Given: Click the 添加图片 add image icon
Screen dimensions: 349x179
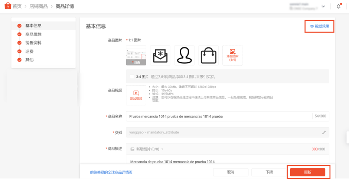Looking at the screenshot, I should click(232, 52).
